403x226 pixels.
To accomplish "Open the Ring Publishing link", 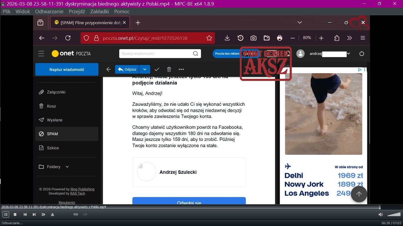I will (82, 189).
